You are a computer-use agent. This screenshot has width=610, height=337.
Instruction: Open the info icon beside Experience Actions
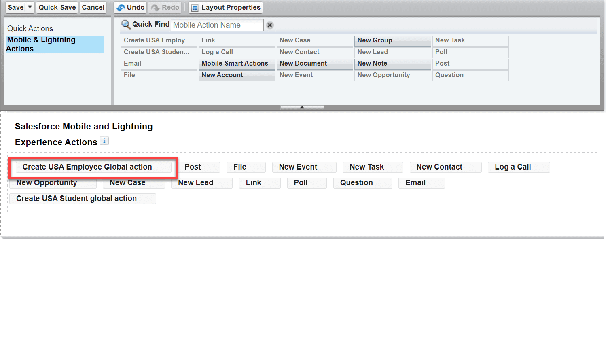click(104, 140)
